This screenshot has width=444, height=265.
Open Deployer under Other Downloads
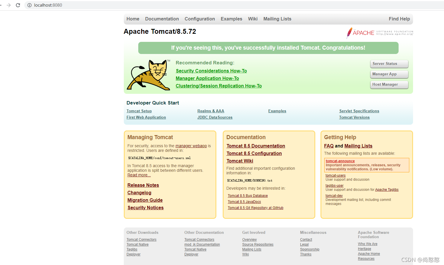[133, 254]
